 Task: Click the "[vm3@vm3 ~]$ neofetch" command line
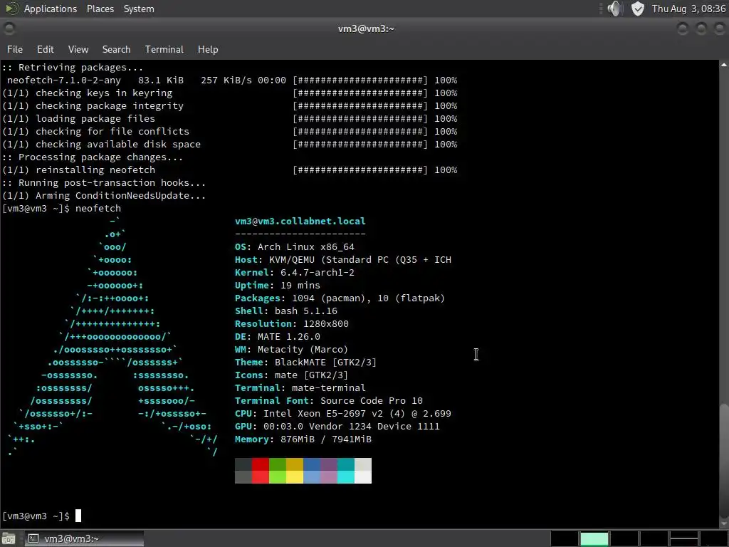[62, 209]
